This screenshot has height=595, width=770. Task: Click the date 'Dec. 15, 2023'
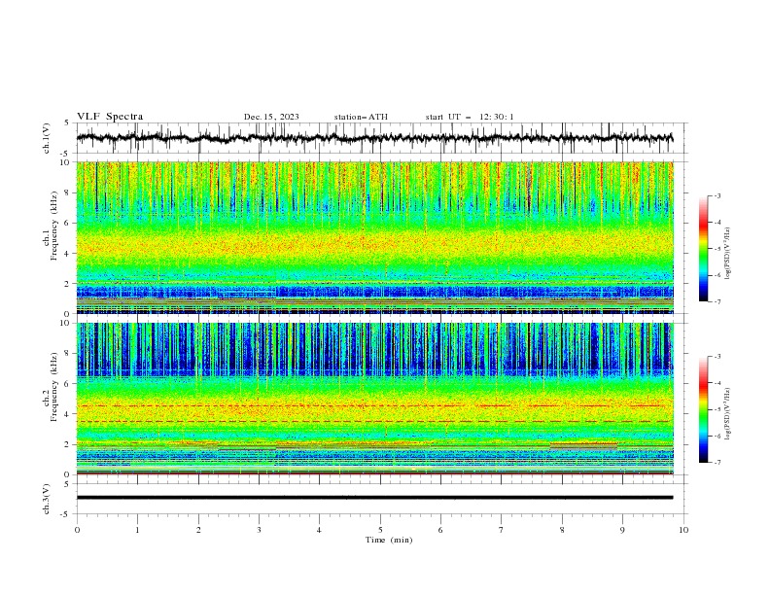[271, 117]
